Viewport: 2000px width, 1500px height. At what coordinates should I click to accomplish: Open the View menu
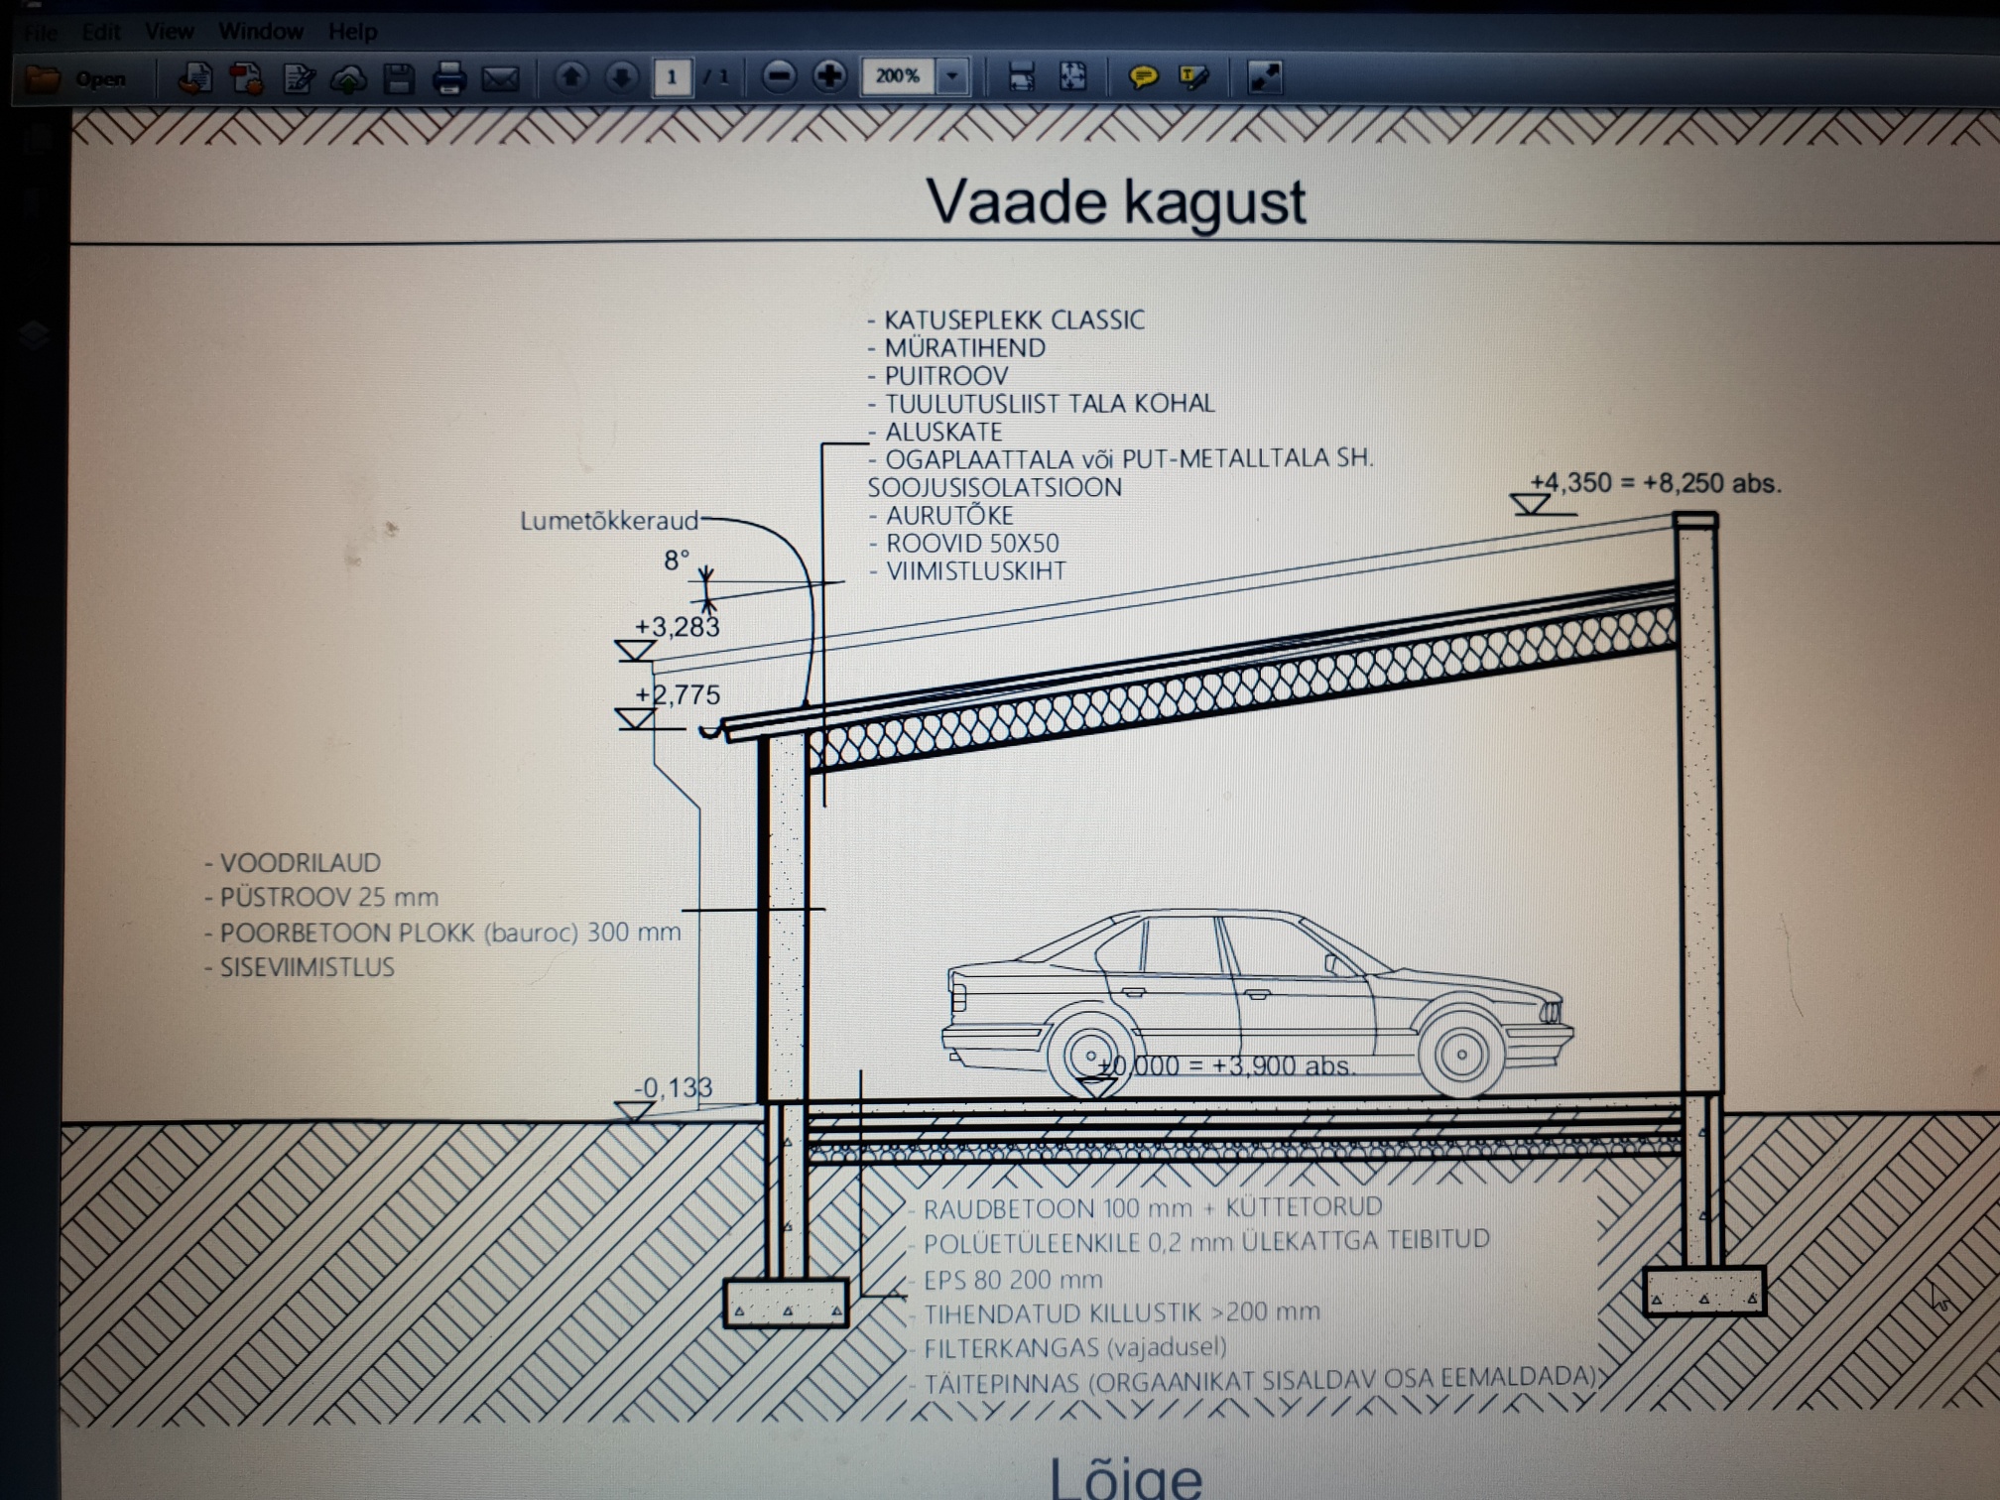click(170, 32)
